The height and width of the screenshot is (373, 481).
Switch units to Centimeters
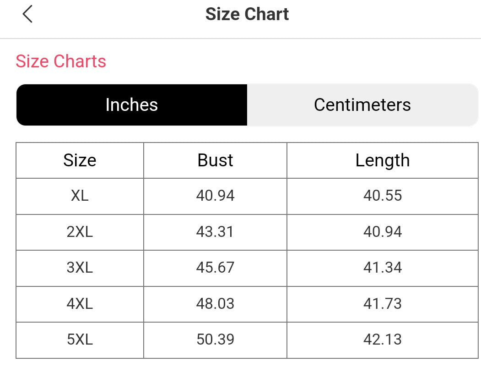pyautogui.click(x=362, y=105)
